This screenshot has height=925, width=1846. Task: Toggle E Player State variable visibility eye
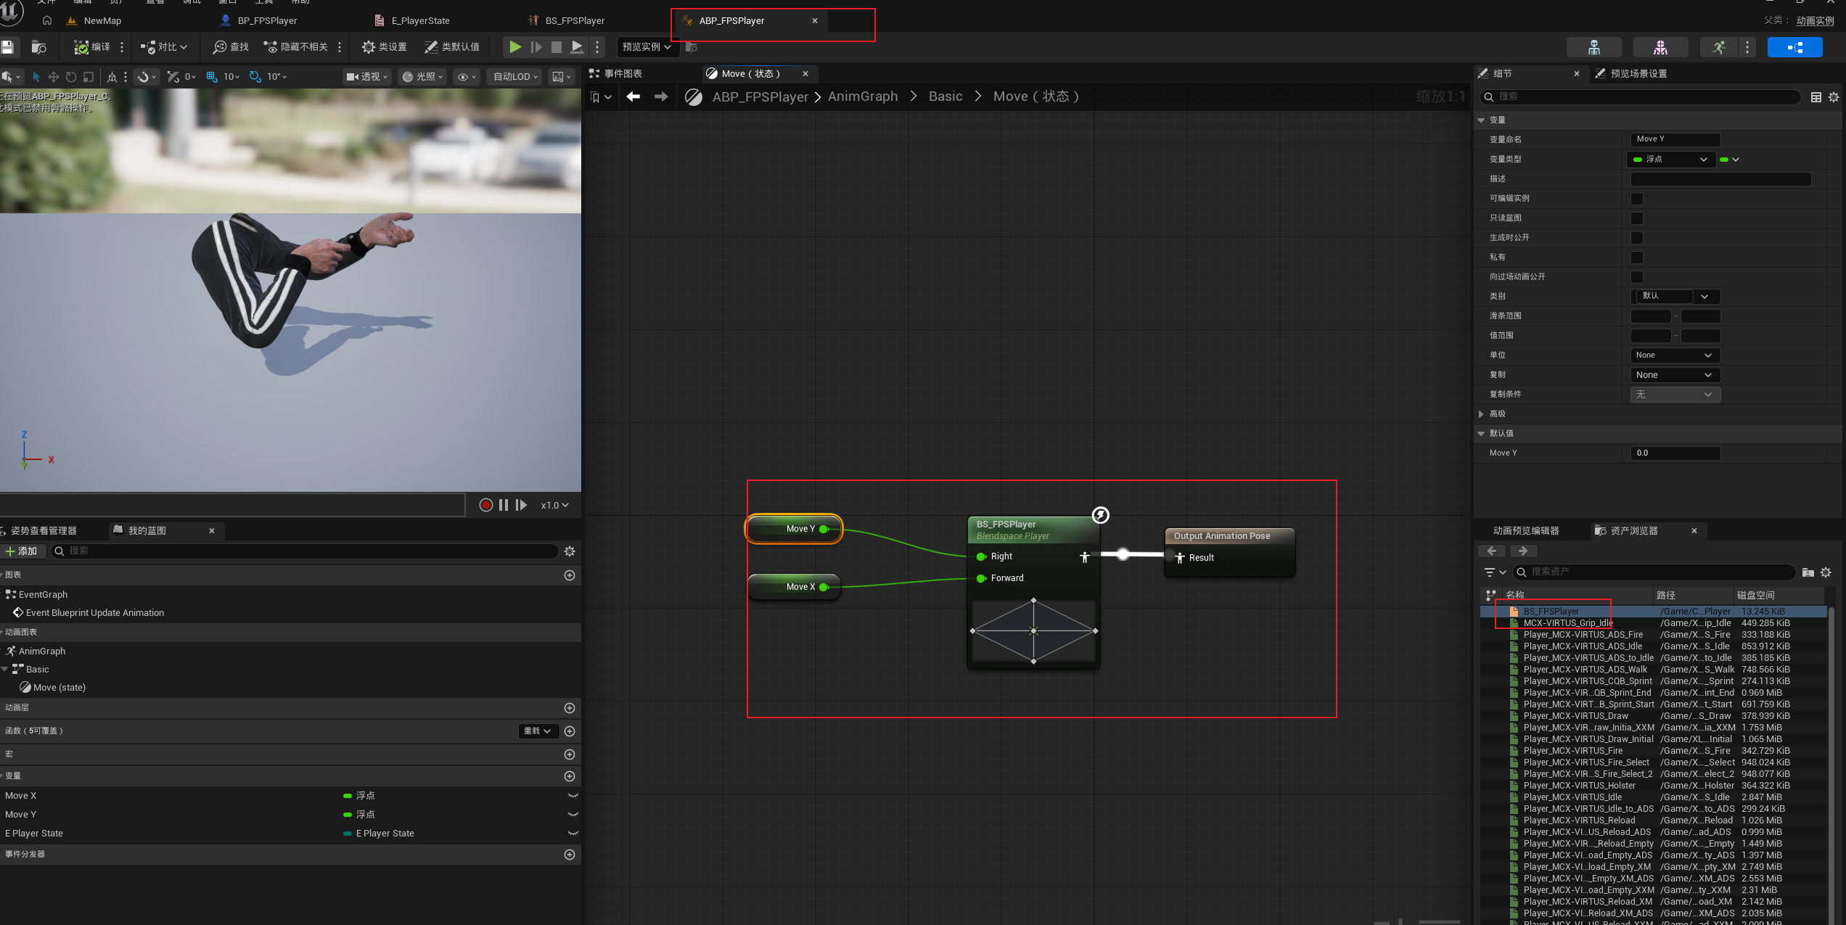pyautogui.click(x=573, y=834)
